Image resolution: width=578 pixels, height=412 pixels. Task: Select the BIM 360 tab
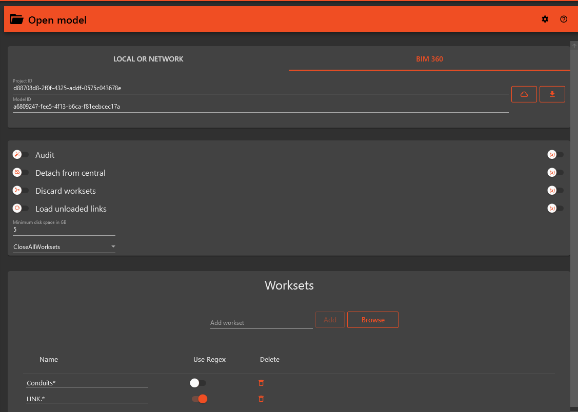[x=429, y=59]
